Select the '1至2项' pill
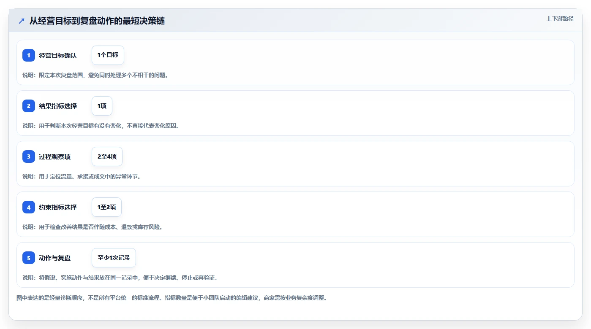 [x=106, y=207]
